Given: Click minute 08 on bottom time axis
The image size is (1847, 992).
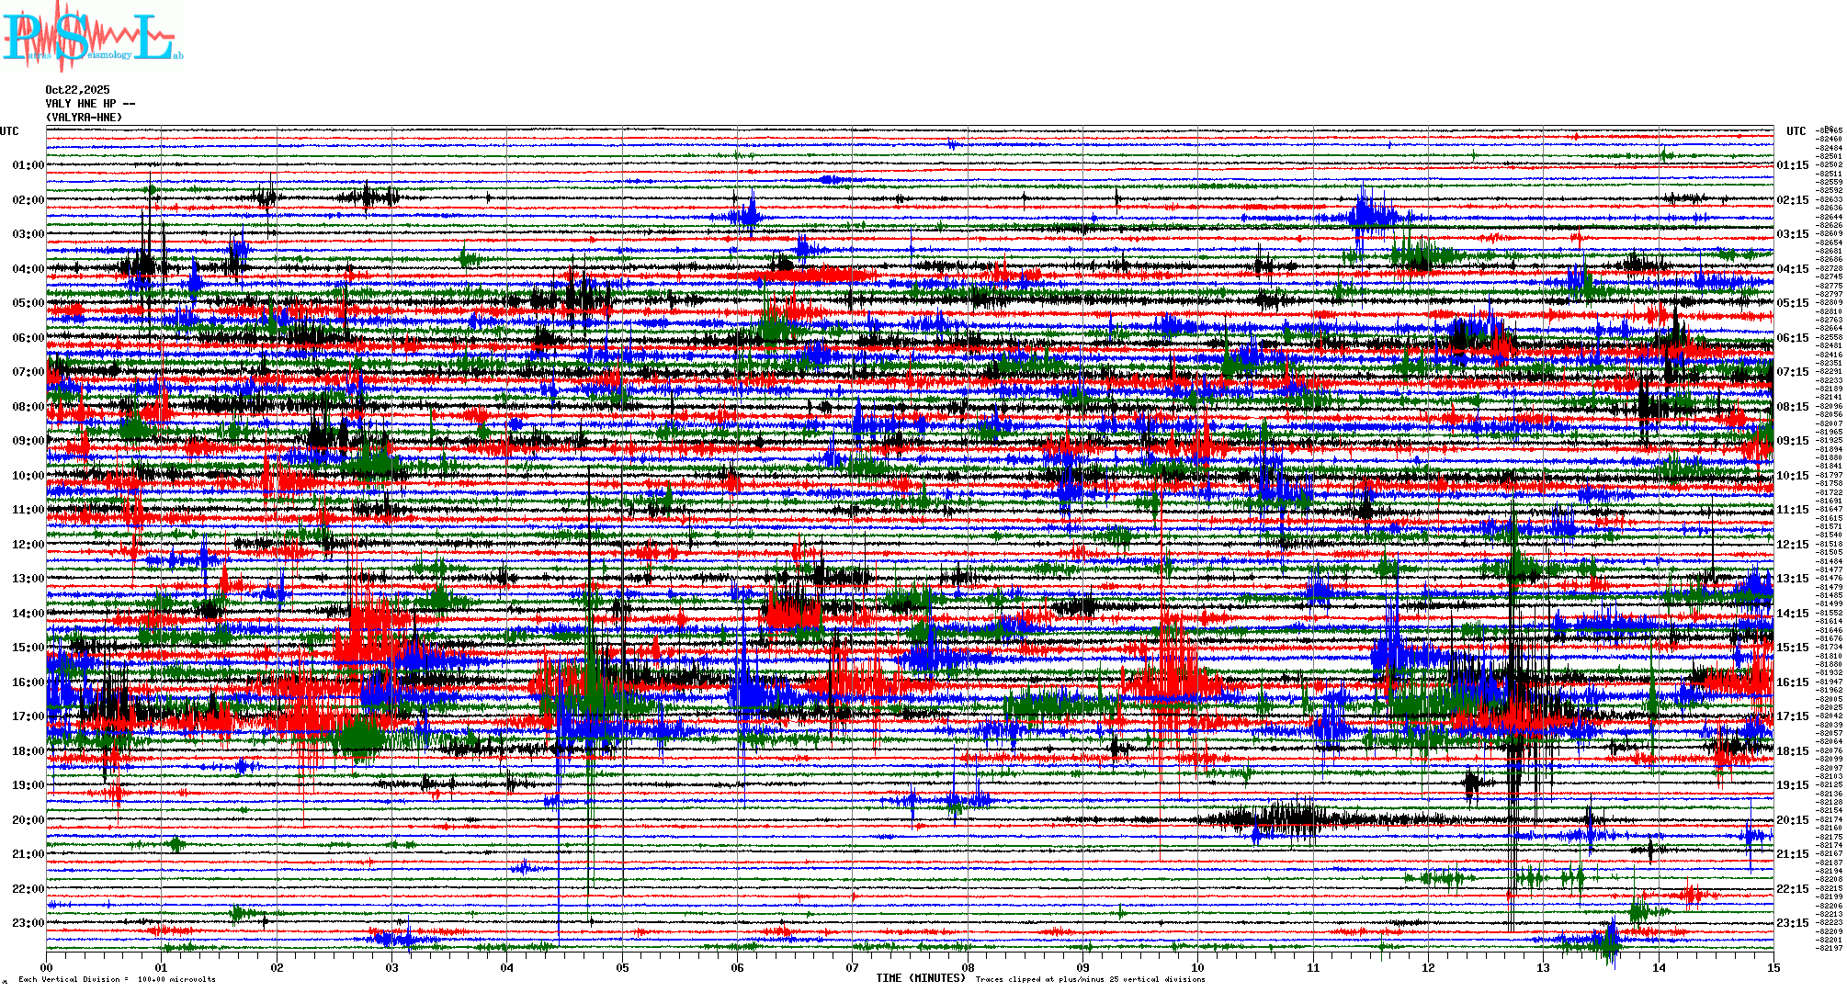Looking at the screenshot, I should coord(968,967).
